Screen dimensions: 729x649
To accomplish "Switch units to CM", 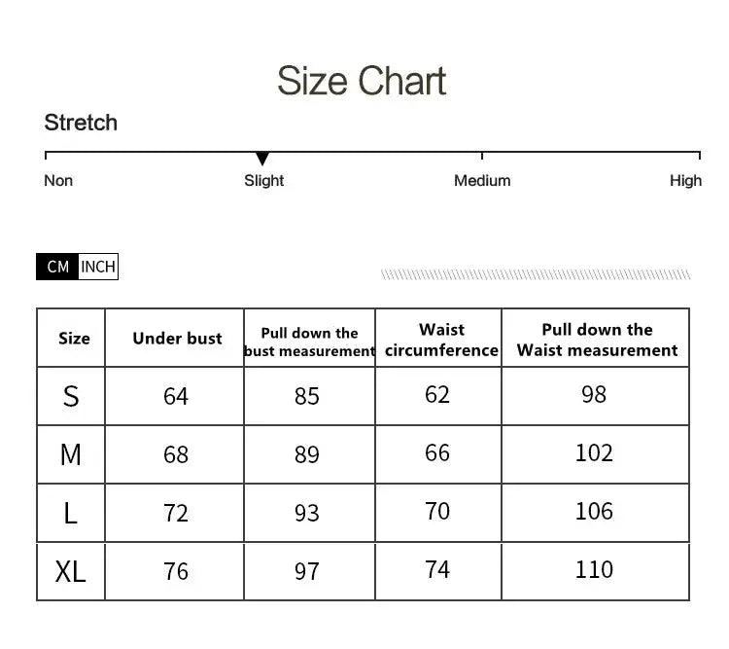I will tap(57, 267).
